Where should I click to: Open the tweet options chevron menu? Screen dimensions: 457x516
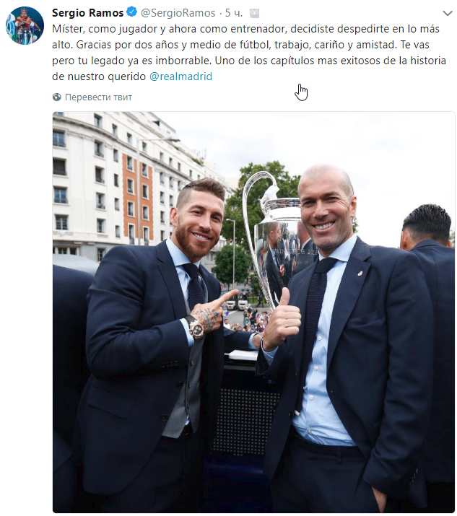(448, 14)
